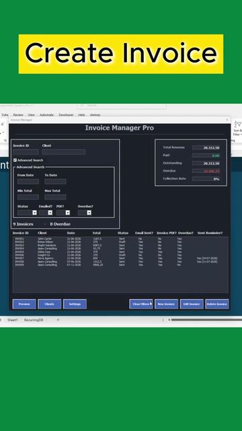Viewport: 242px width, 431px height.
Task: Click the Excel title bar search box
Action: click(122, 106)
